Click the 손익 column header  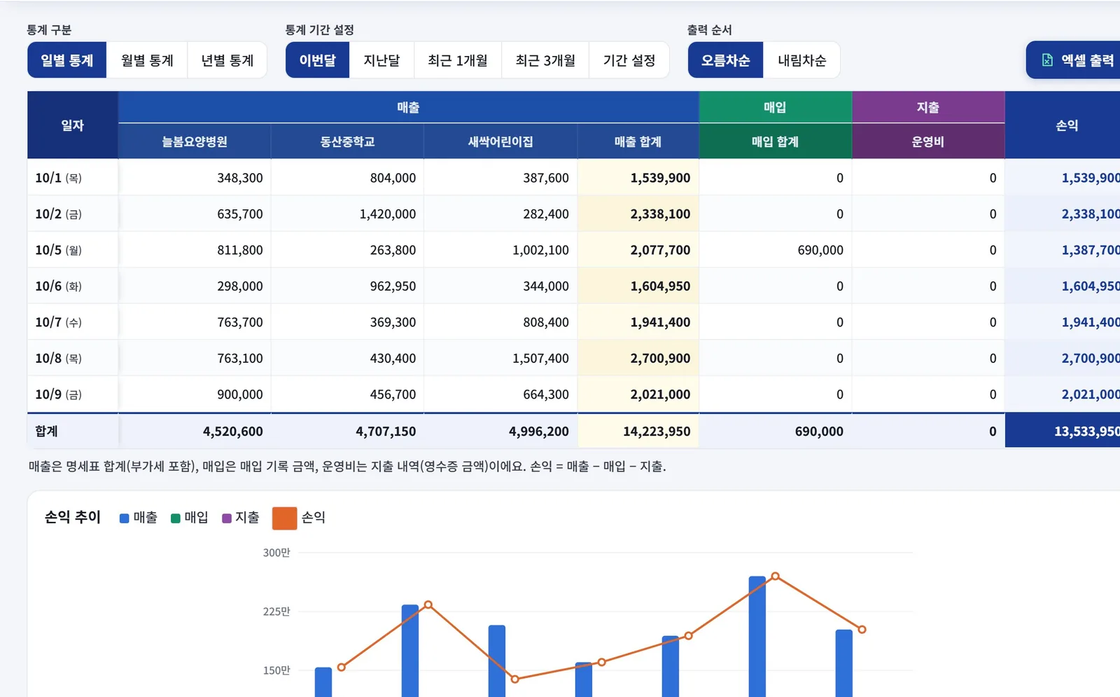pyautogui.click(x=1063, y=125)
